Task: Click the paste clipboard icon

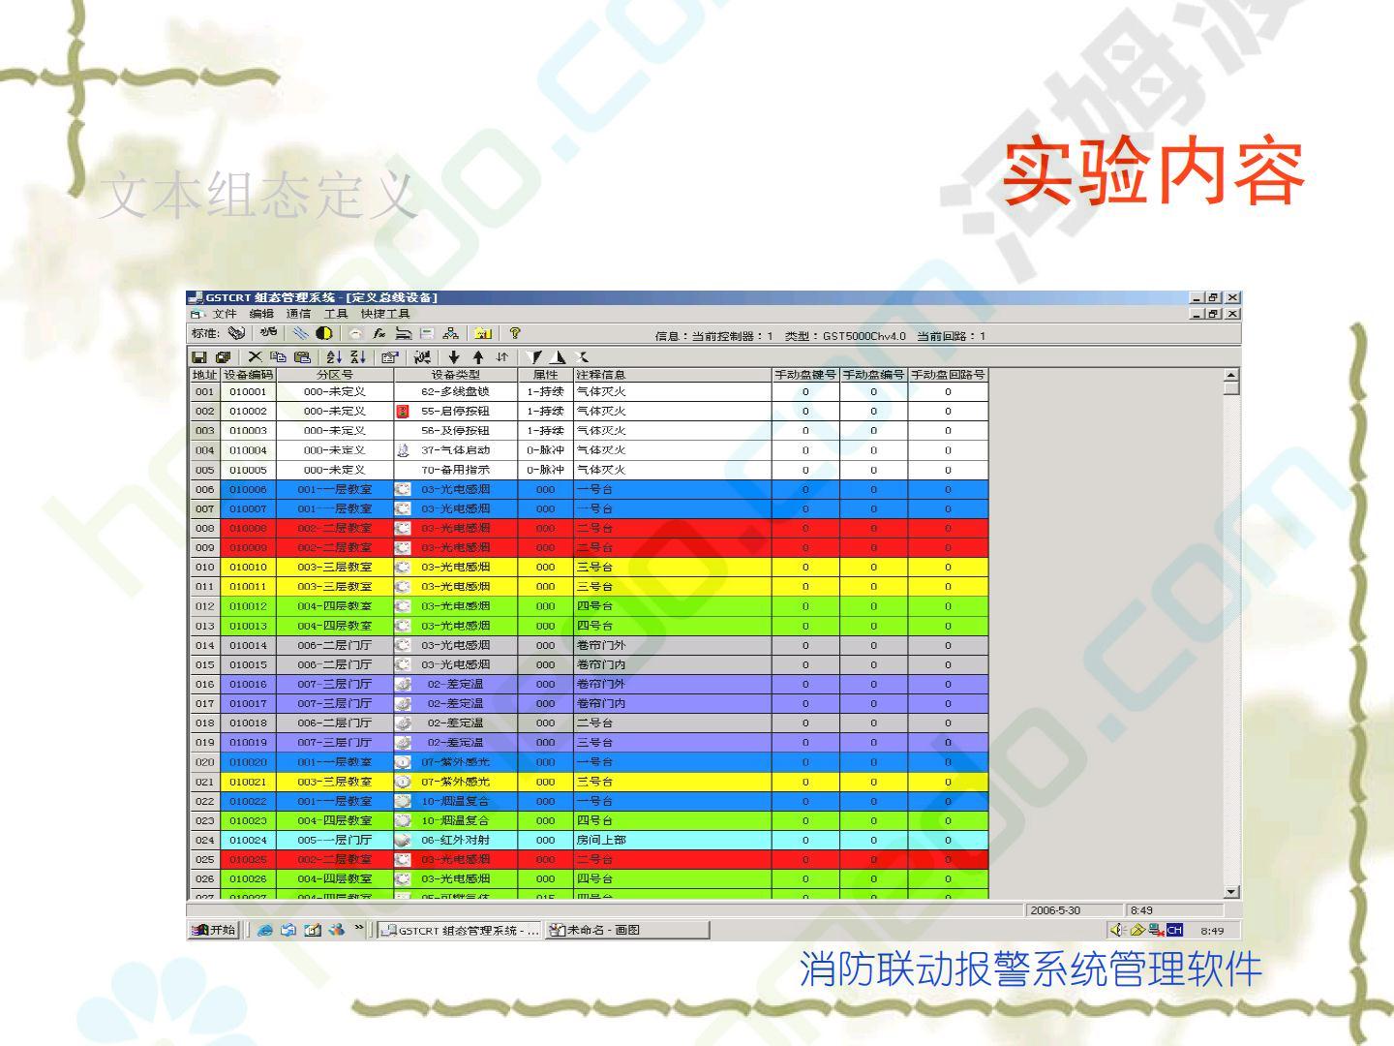Action: point(302,357)
